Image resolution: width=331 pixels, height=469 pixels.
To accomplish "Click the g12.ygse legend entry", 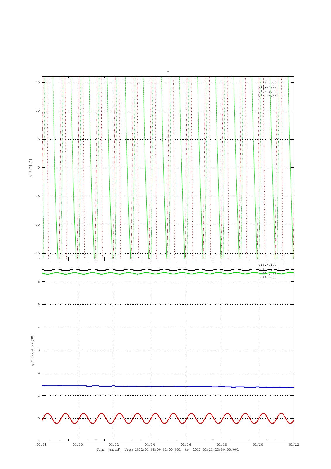I will [268, 273].
